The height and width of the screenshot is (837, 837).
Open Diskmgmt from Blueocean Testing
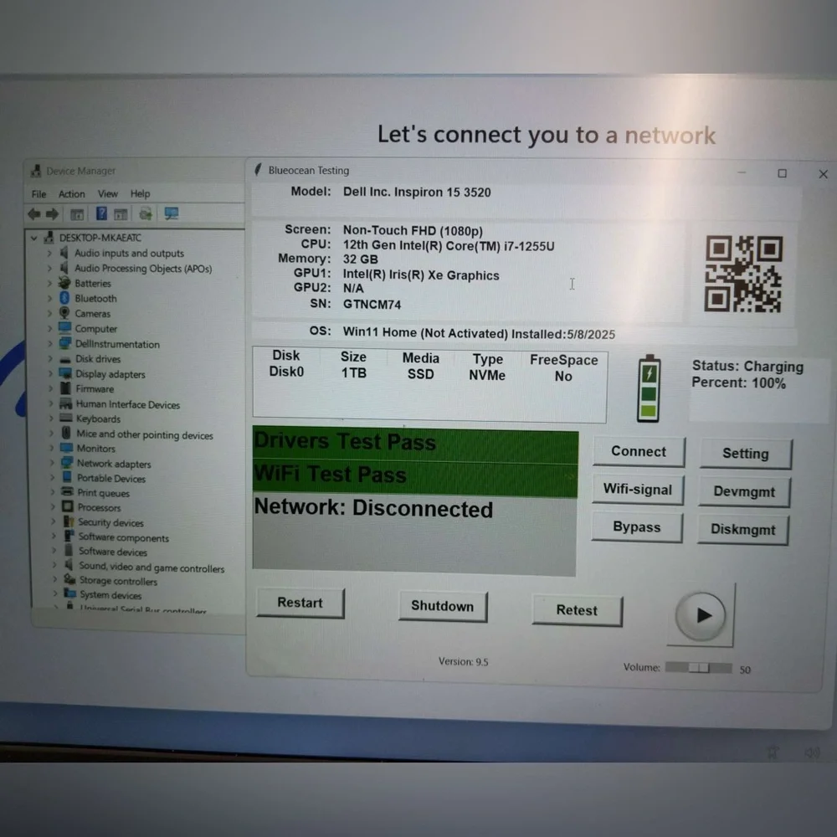click(x=742, y=530)
